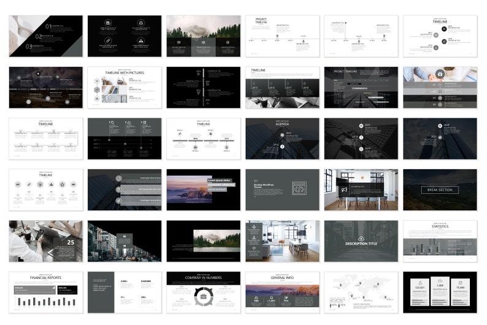Open the slide showing number 25

pyautogui.click(x=46, y=241)
